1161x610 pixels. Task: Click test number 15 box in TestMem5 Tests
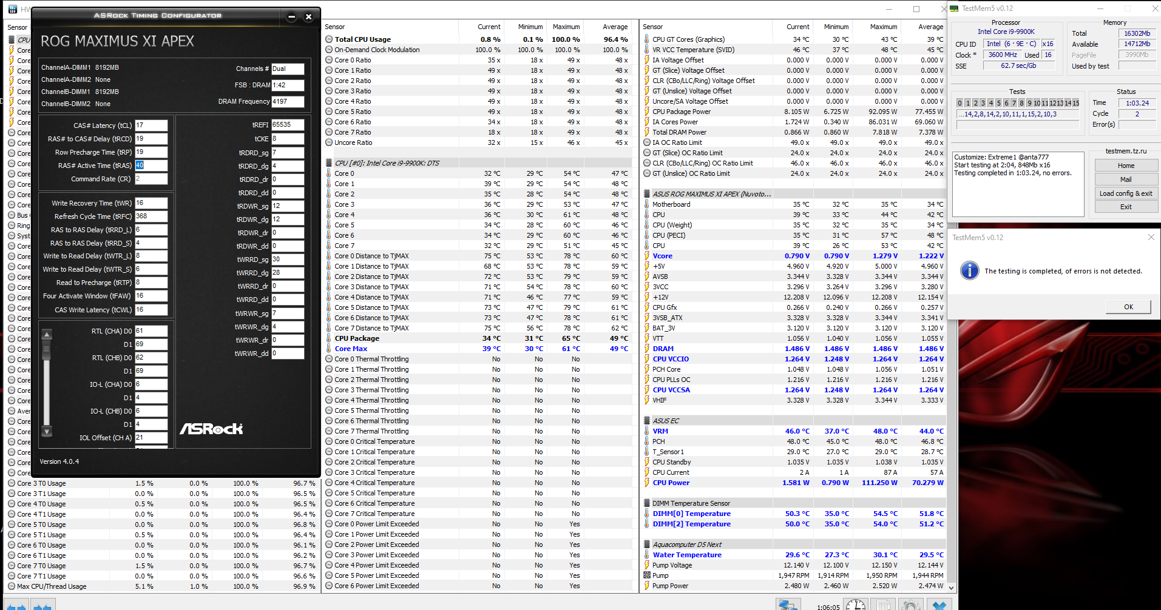(1075, 103)
